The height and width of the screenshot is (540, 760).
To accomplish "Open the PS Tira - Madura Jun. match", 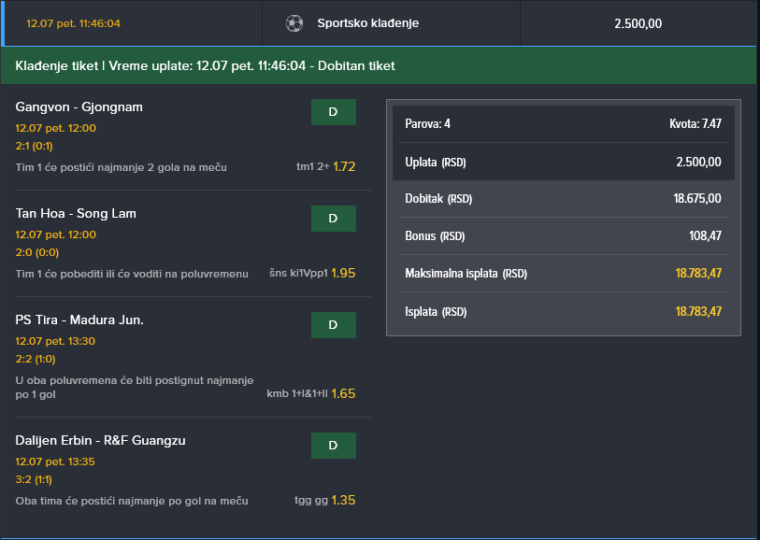I will (79, 320).
